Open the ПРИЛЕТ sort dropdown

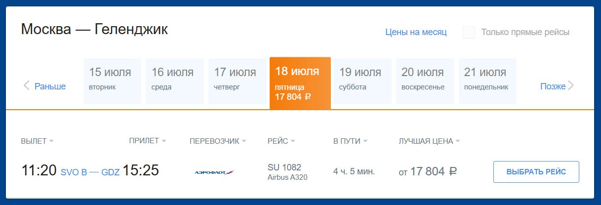[x=164, y=141]
